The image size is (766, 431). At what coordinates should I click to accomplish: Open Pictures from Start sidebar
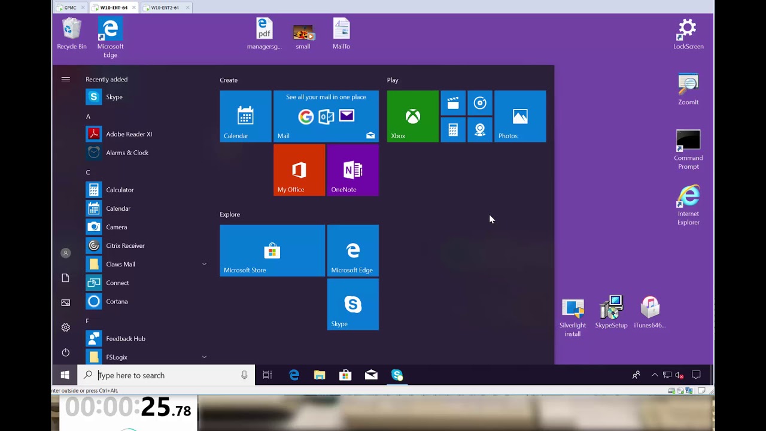pyautogui.click(x=66, y=303)
